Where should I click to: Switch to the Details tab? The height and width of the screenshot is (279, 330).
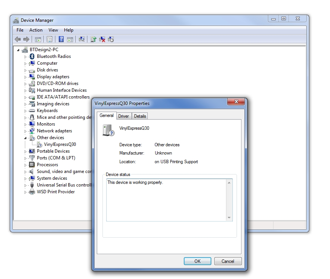point(140,116)
